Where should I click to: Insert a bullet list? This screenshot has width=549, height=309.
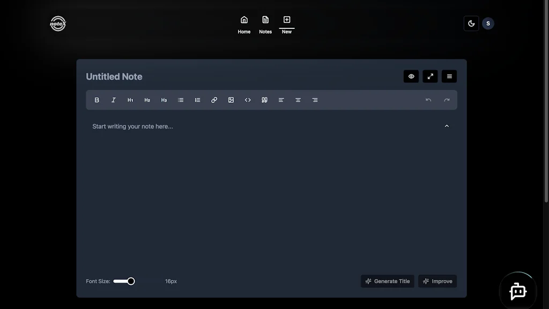point(180,100)
